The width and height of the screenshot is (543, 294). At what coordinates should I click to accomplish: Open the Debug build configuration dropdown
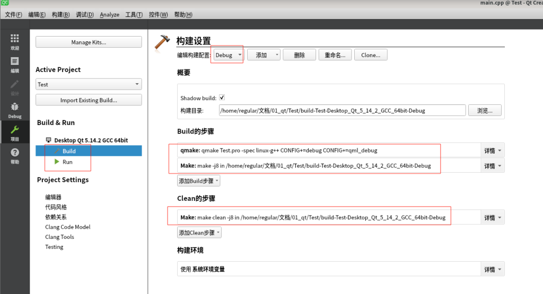click(228, 55)
